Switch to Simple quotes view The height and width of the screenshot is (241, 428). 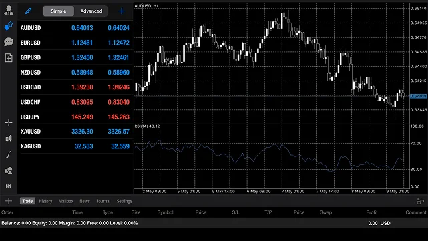tap(58, 11)
